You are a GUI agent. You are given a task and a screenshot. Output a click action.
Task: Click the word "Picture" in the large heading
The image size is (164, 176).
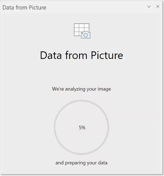click(x=107, y=55)
